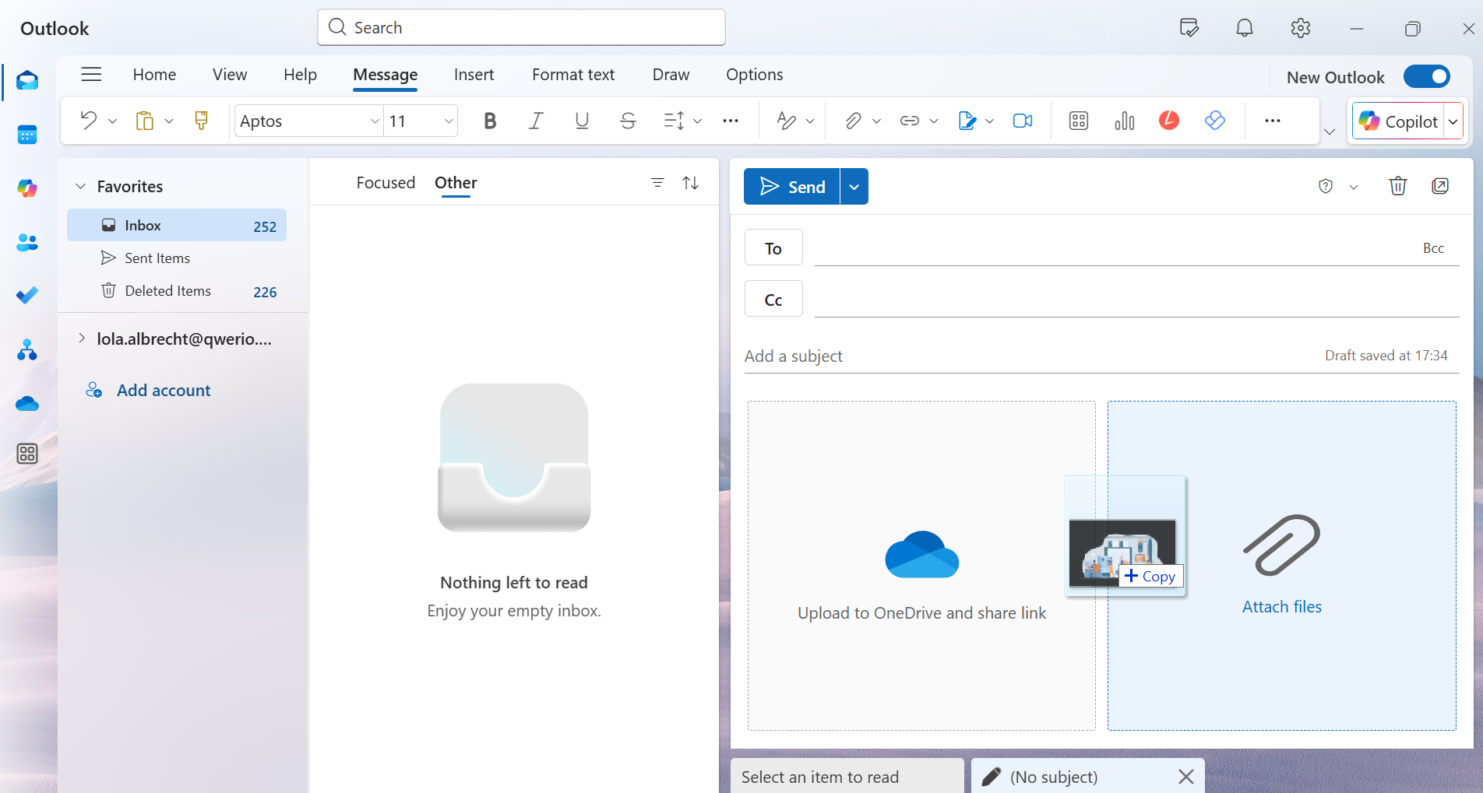The width and height of the screenshot is (1483, 793).
Task: Expand the Send options dropdown
Action: 854,187
